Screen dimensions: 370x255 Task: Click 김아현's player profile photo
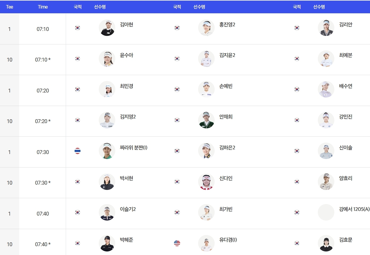(x=107, y=28)
